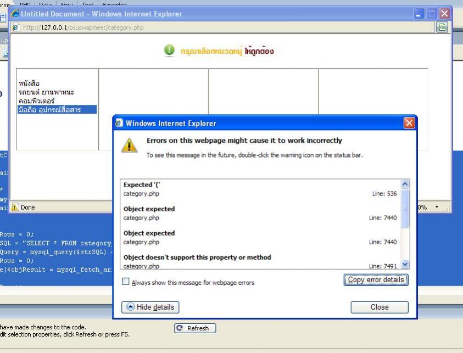This screenshot has width=463, height=353.
Task: Click the Copy error details button
Action: coord(376,280)
